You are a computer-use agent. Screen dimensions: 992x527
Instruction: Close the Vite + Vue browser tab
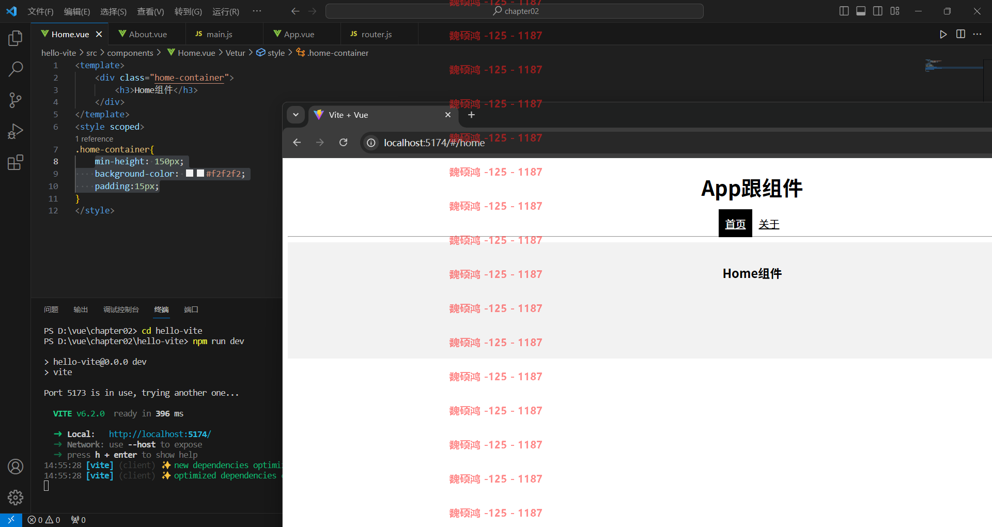(x=448, y=115)
